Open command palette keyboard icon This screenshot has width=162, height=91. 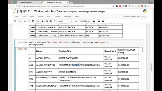[x=76, y=21]
